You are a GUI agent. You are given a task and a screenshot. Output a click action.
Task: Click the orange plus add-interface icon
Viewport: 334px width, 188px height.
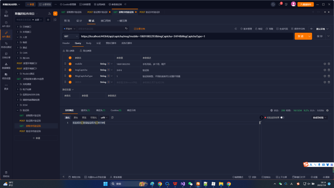(55, 14)
